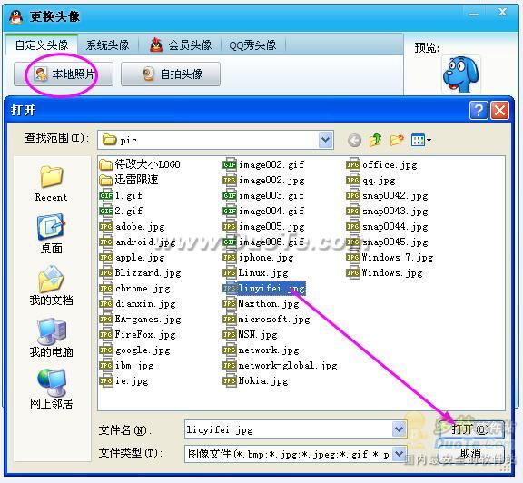Switch to the 会员头像 tab
523x483 pixels.
tap(181, 45)
